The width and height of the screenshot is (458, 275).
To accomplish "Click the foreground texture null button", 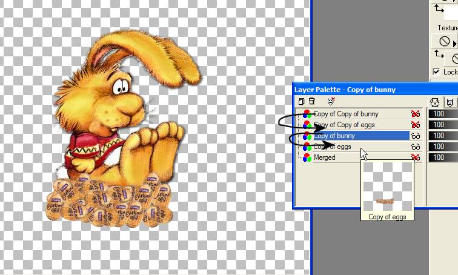I will pyautogui.click(x=444, y=41).
